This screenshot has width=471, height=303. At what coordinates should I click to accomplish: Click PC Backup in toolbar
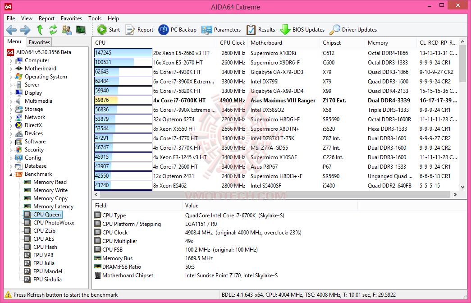click(x=177, y=29)
